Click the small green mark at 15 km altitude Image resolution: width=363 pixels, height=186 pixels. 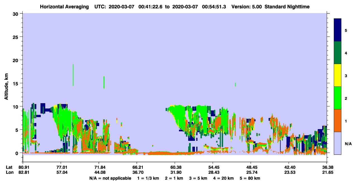(235, 84)
